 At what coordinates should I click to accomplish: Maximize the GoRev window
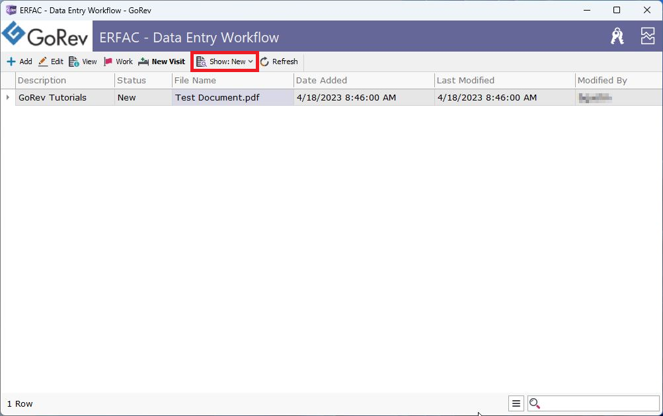point(617,10)
